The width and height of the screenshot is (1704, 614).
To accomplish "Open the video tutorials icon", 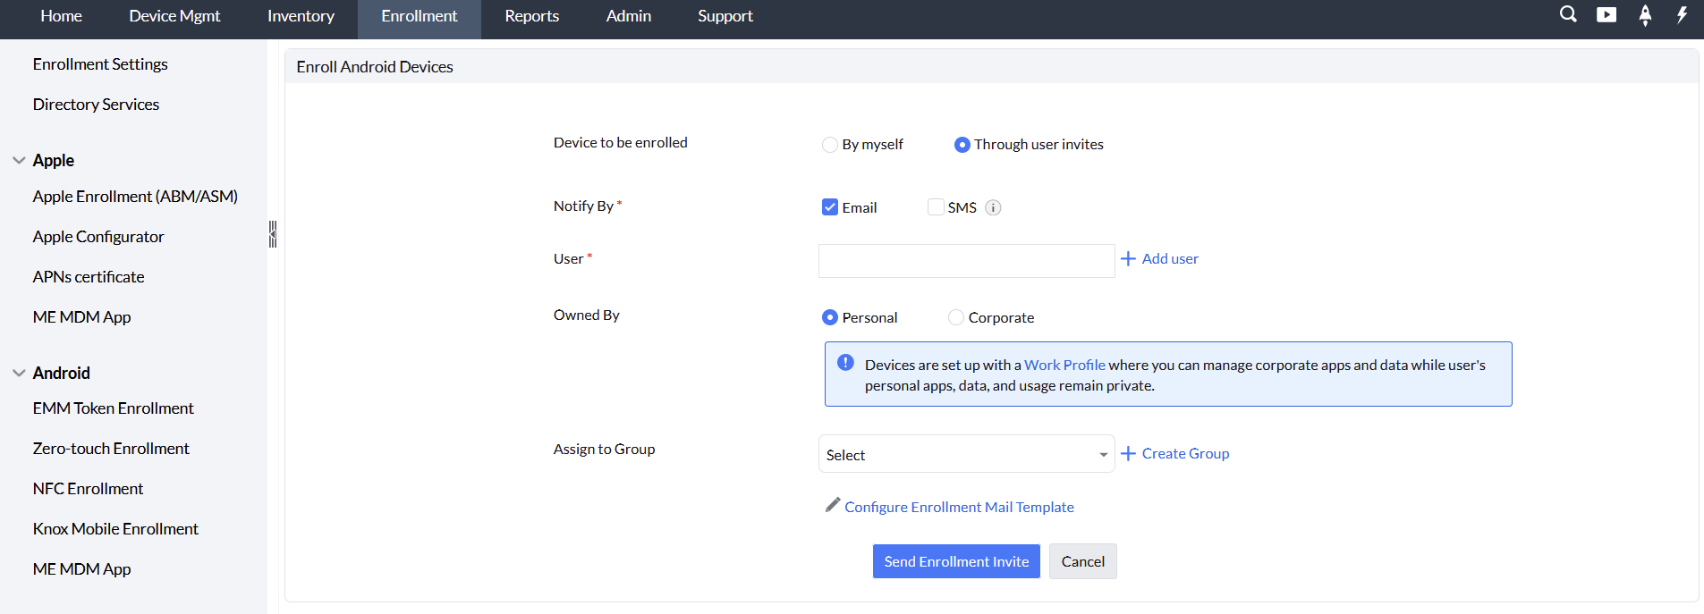I will click(x=1607, y=14).
